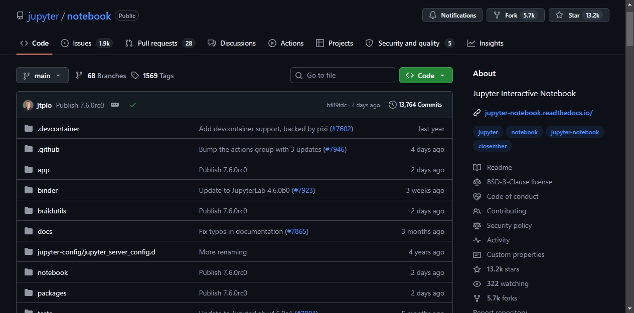Screen dimensions: 634x313
Task: Open the packages folder
Action: [52, 293]
